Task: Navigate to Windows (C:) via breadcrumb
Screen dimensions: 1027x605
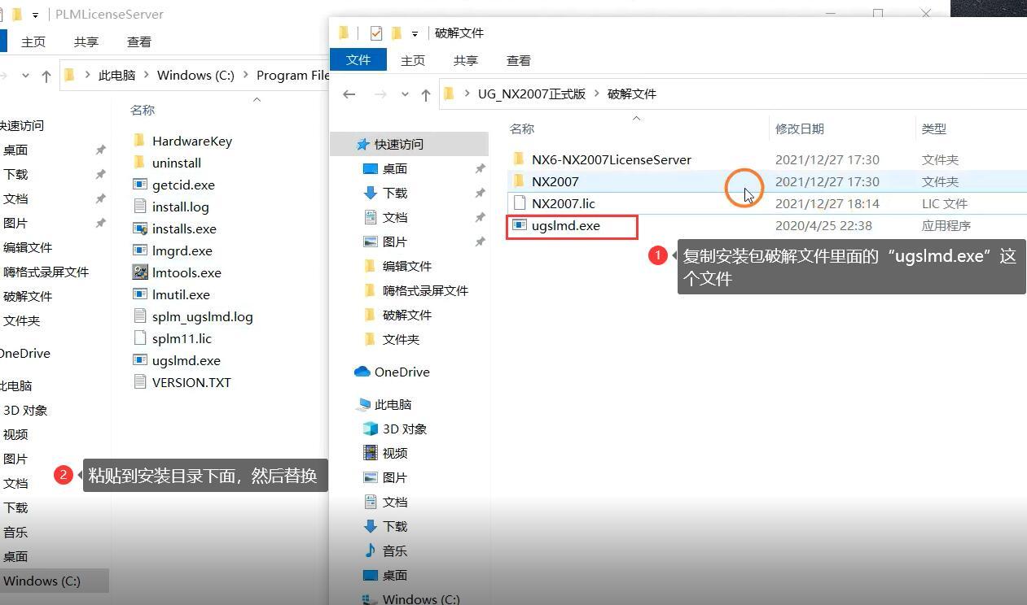Action: pos(195,75)
